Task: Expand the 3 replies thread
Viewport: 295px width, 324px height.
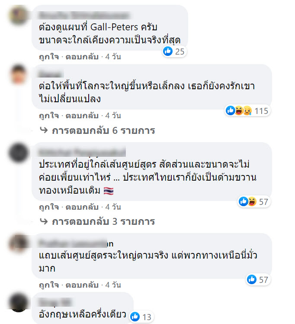Action: (103, 221)
